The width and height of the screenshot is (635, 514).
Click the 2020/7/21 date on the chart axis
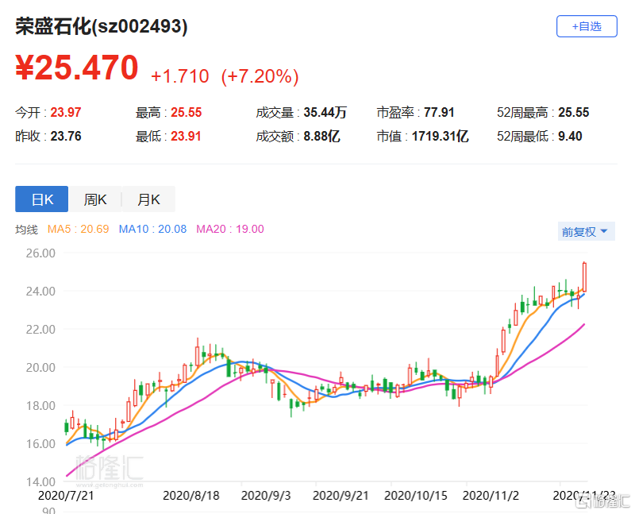pyautogui.click(x=66, y=496)
